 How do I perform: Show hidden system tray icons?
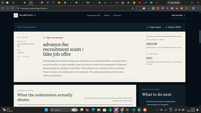coord(157,110)
